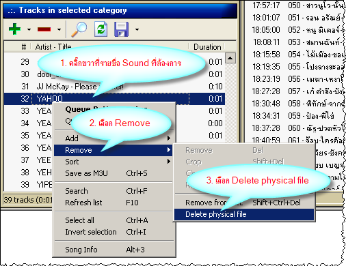Viewport: 346px width, 266px height.
Task: Choose Save as M3U menu entry
Action: click(113, 173)
